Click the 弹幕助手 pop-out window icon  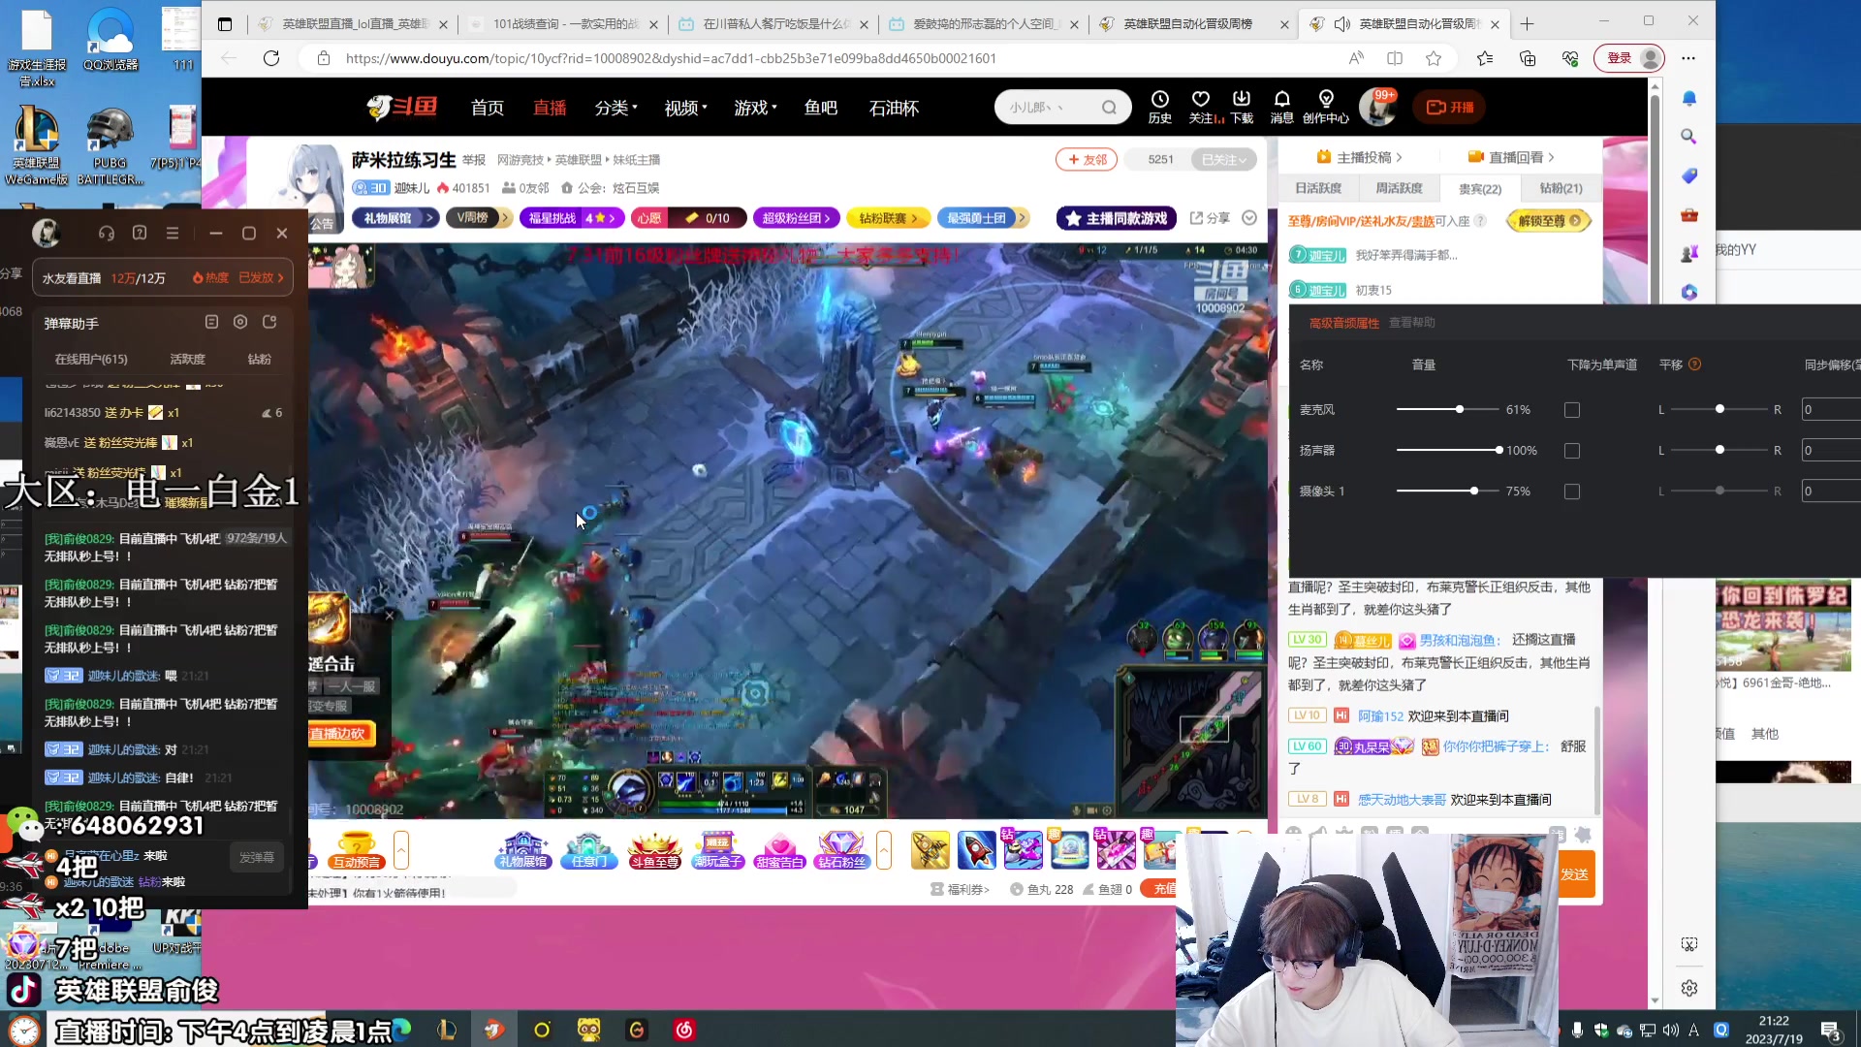pyautogui.click(x=269, y=322)
